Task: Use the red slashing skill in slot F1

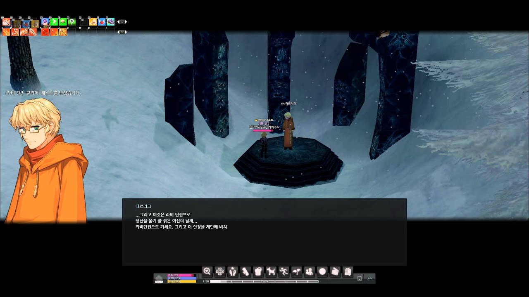Action: (x=6, y=22)
